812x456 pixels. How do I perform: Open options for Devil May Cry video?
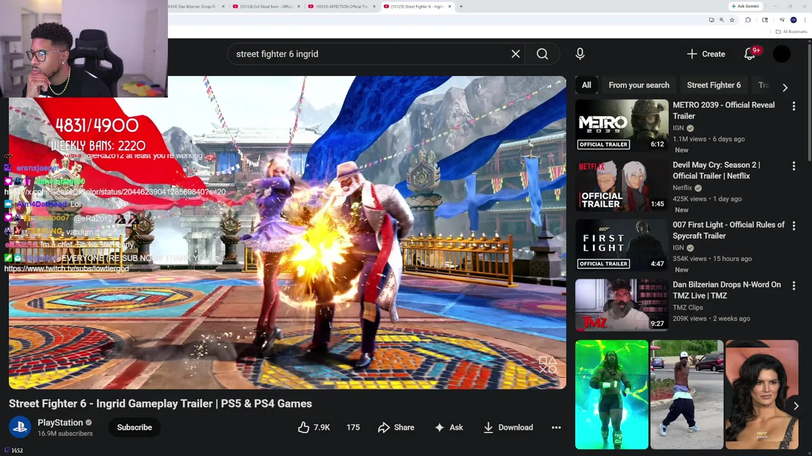click(x=794, y=166)
